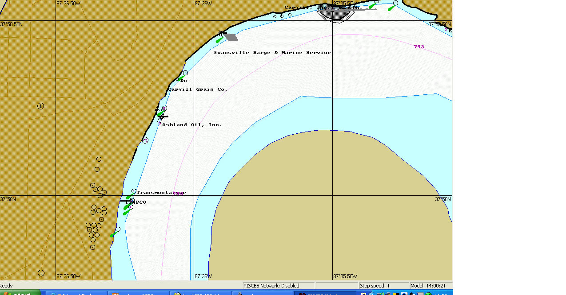Click the Ashland Oil, Inc. label
Image resolution: width=566 pixels, height=295 pixels.
tap(192, 124)
